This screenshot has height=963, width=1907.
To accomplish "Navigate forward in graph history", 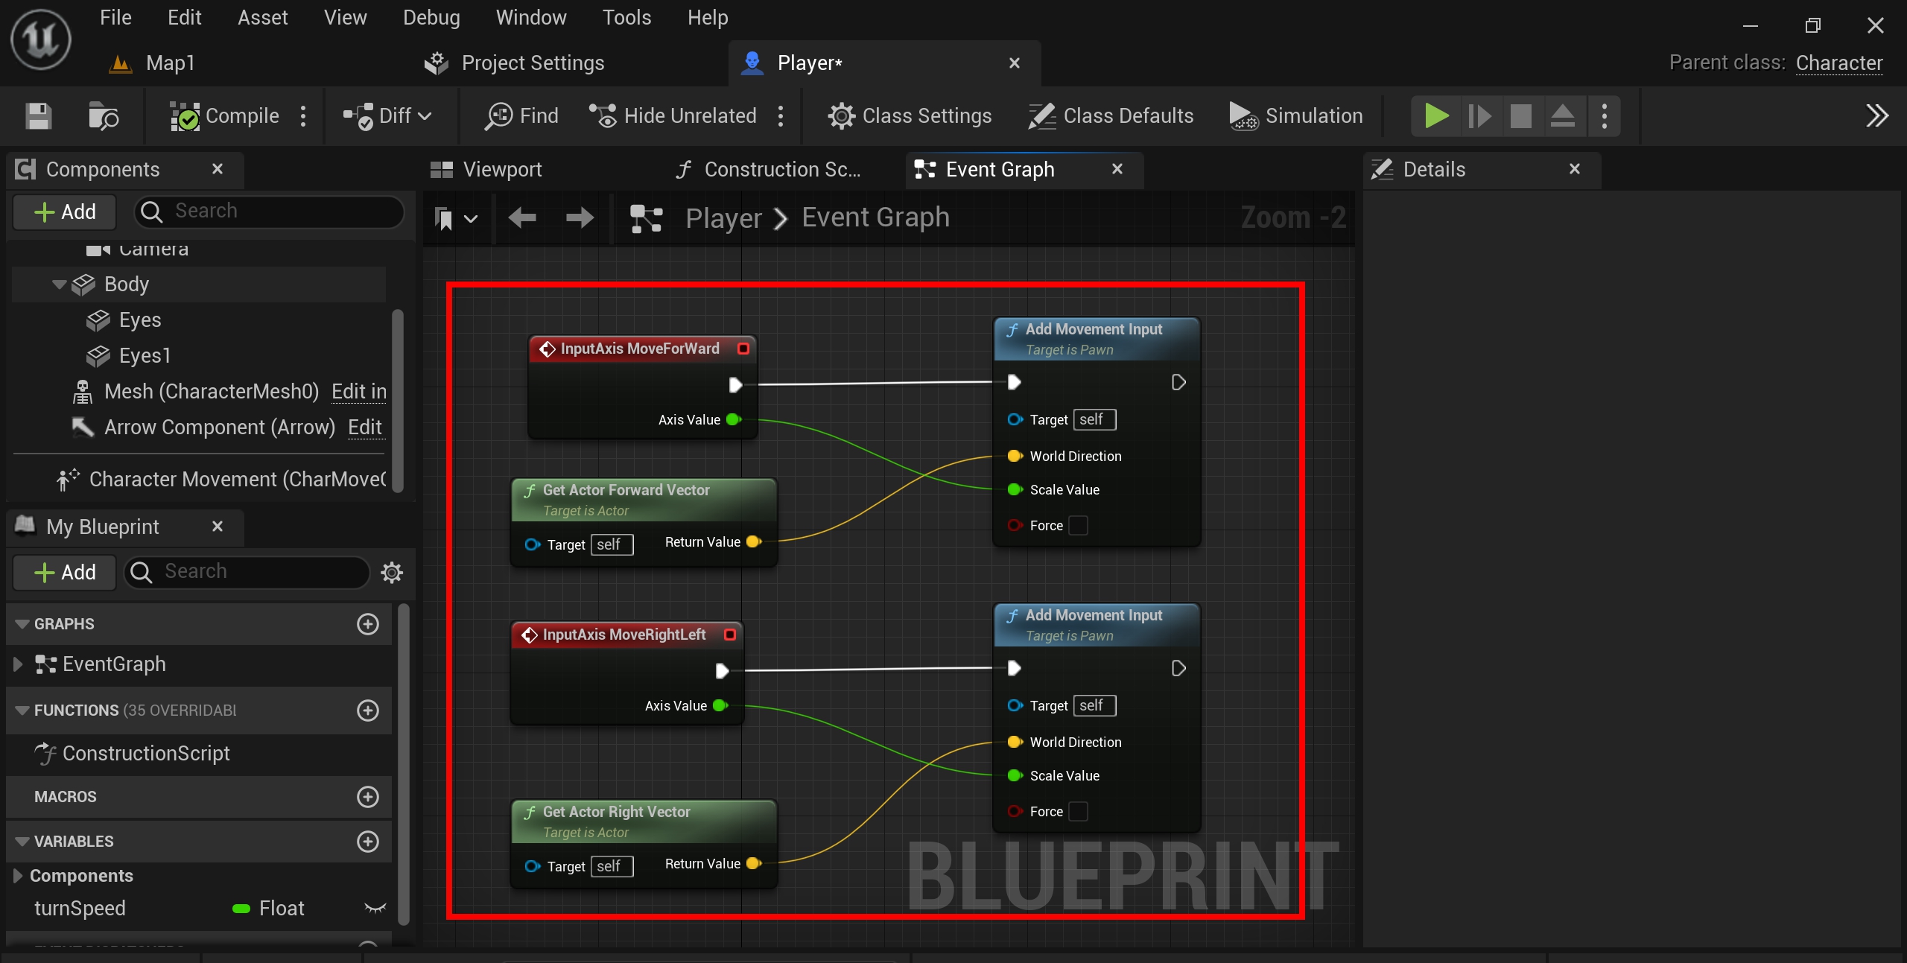I will click(580, 218).
